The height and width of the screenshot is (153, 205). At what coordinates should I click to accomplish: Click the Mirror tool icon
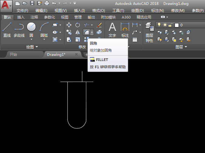point(77,32)
